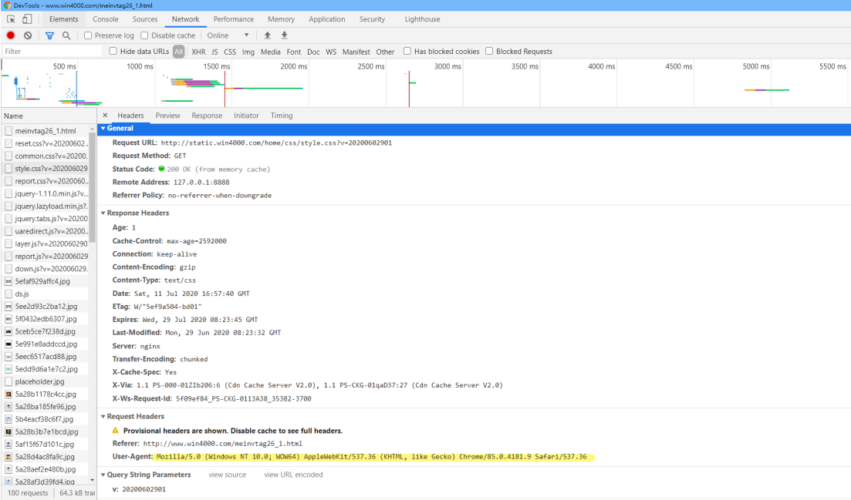The image size is (851, 500).
Task: Click the request list vertical scrollbar
Action: 93,187
